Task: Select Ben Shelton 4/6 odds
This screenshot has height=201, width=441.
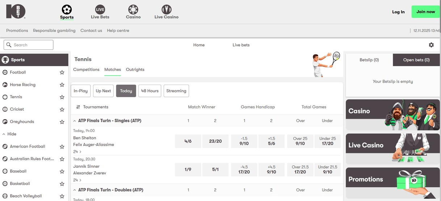Action: (x=188, y=141)
